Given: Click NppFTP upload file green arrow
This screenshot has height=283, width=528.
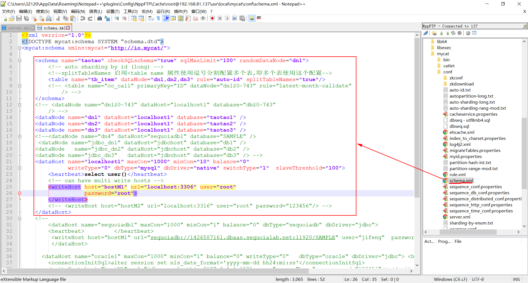Looking at the screenshot, I should (448, 33).
